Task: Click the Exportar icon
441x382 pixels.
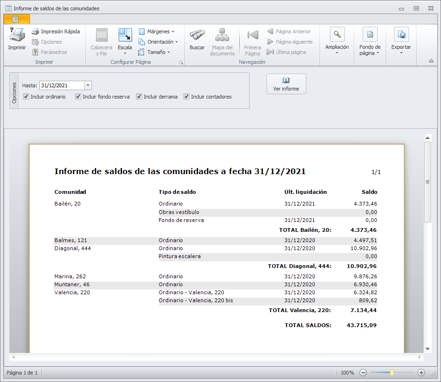Action: (401, 35)
